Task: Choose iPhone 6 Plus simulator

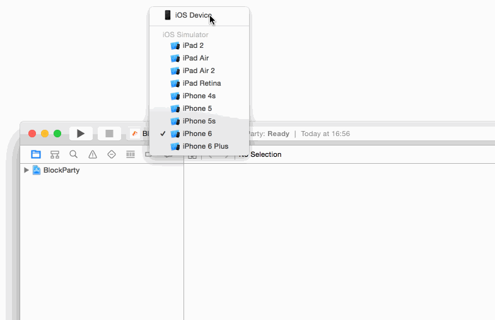Action: click(199, 146)
